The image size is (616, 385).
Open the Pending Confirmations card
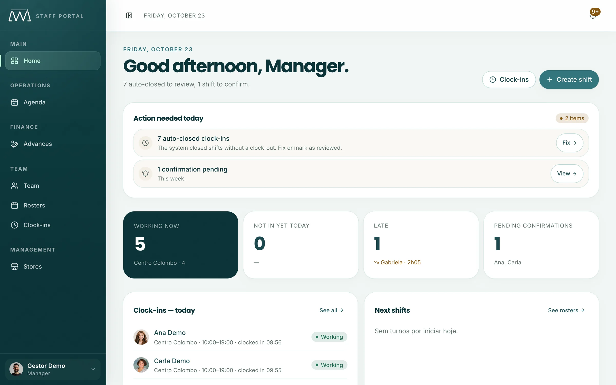click(x=541, y=245)
